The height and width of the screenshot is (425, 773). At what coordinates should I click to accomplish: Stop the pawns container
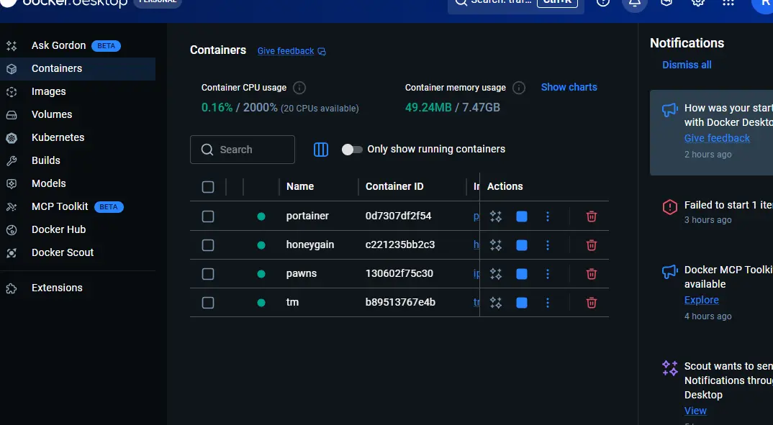(x=522, y=274)
